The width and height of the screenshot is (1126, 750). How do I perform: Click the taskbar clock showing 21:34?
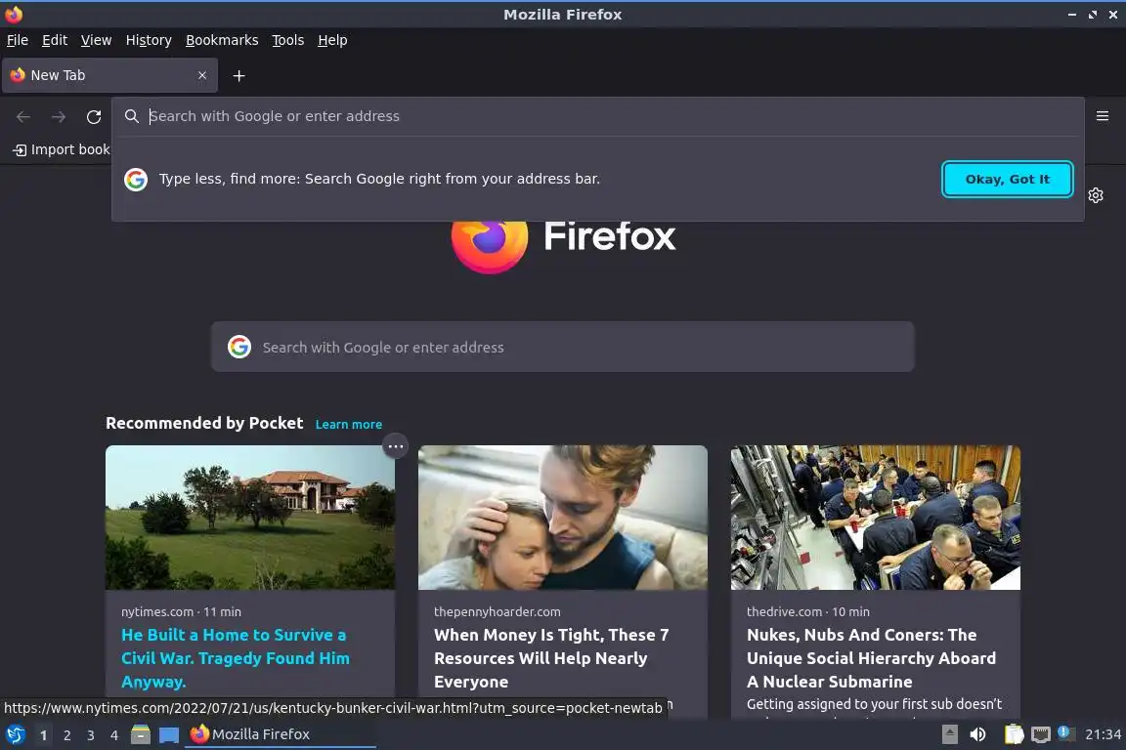point(1103,734)
